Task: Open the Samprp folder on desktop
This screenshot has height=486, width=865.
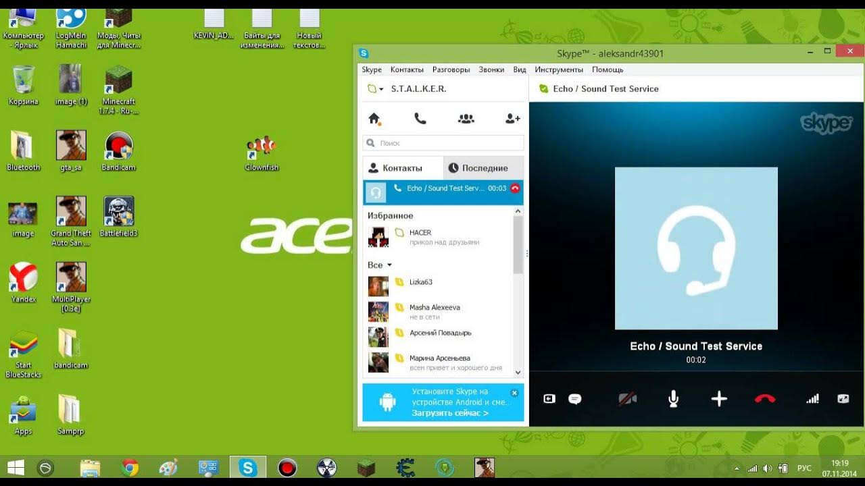Action: click(70, 414)
